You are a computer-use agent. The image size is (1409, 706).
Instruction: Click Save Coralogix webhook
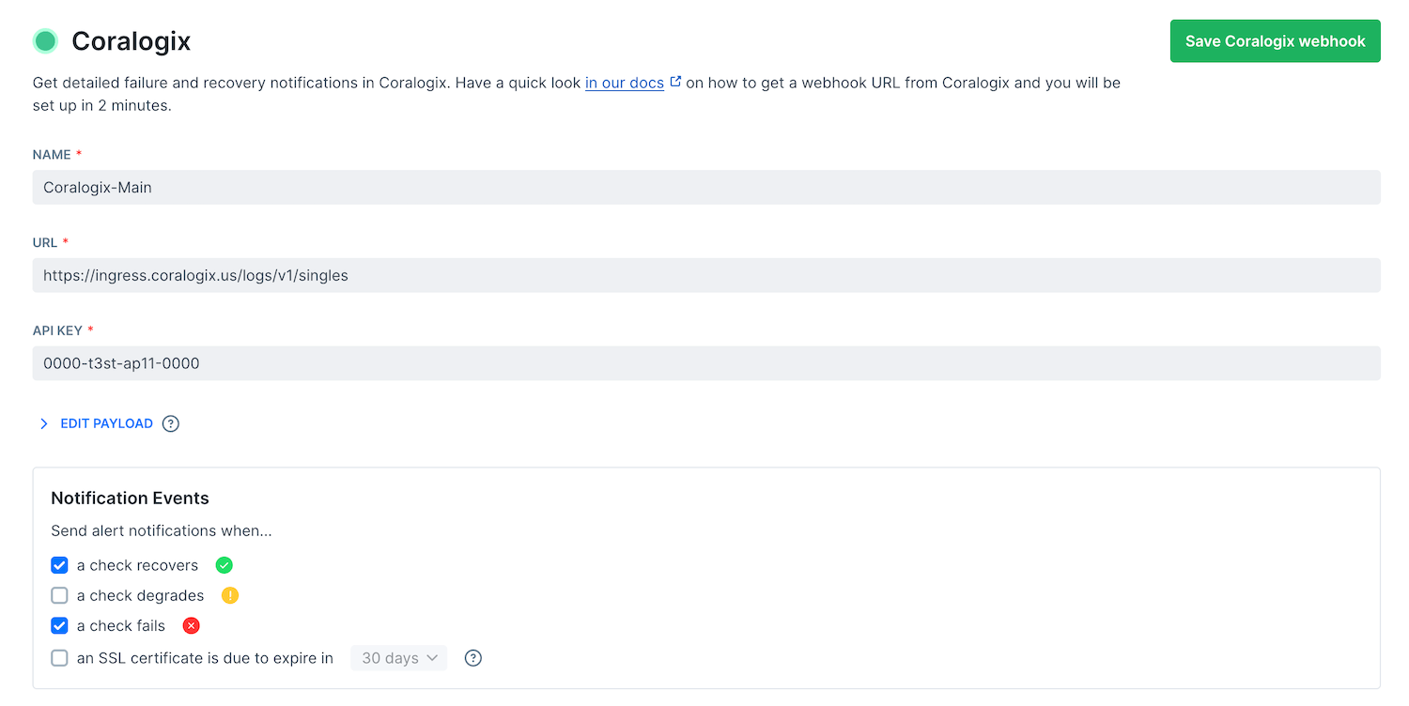(x=1275, y=40)
